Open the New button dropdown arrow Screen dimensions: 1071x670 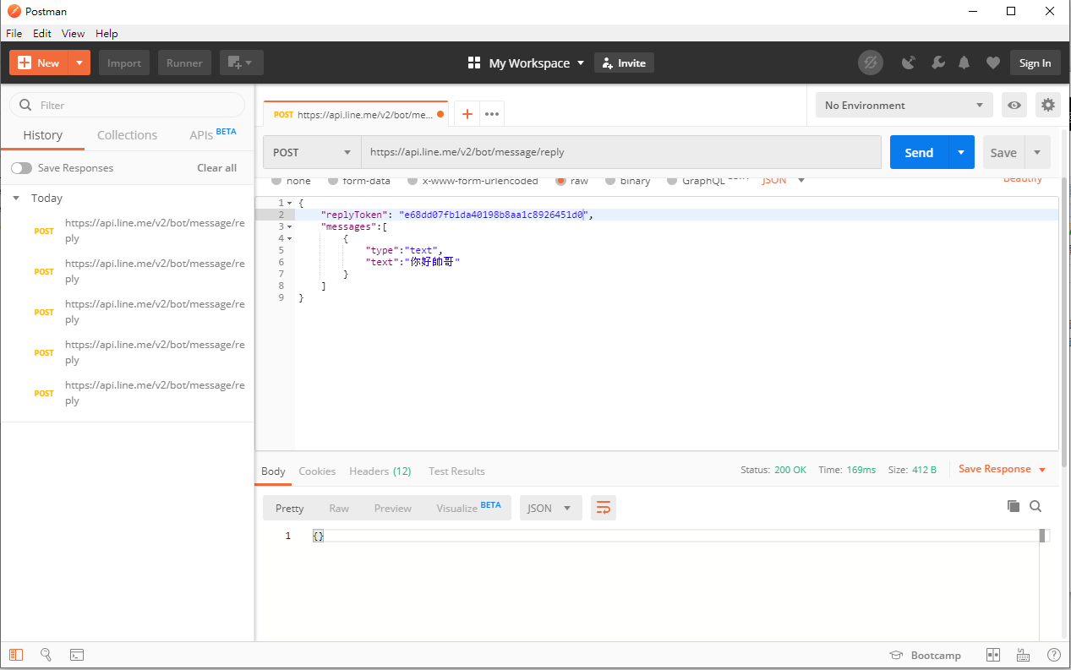79,63
